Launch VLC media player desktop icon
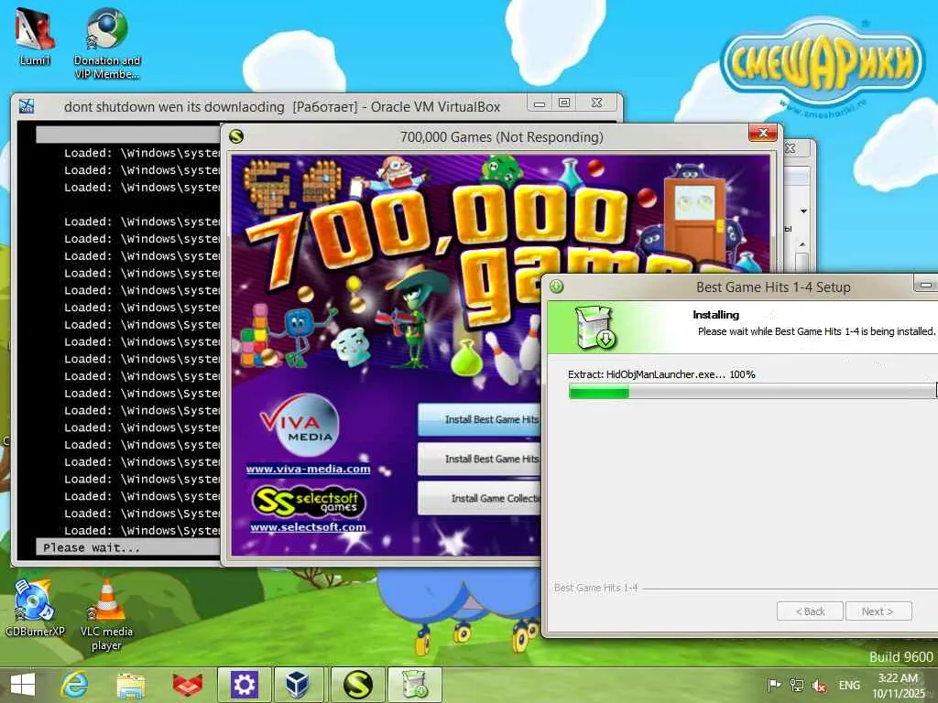938x703 pixels. tap(106, 614)
